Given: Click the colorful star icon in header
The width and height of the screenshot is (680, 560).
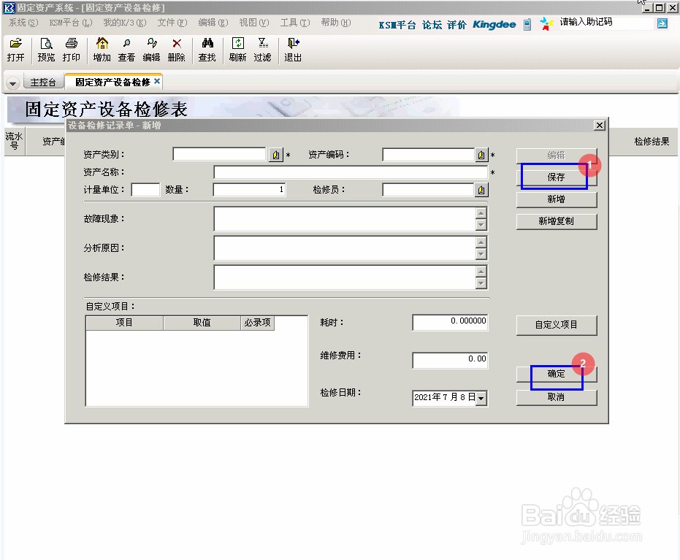Looking at the screenshot, I should click(x=547, y=24).
